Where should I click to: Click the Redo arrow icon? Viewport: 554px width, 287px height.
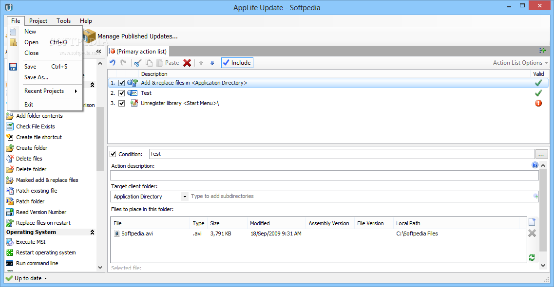point(123,63)
